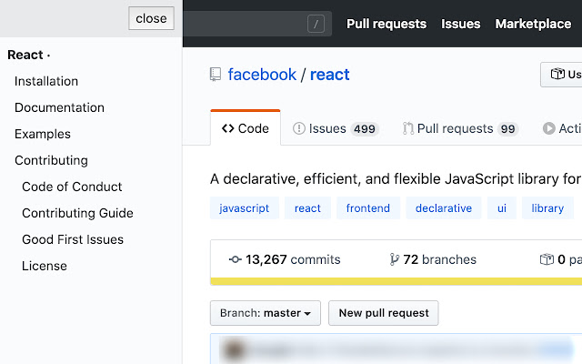Select the react topic tag
Screen dimensions: 582x364
[307, 208]
